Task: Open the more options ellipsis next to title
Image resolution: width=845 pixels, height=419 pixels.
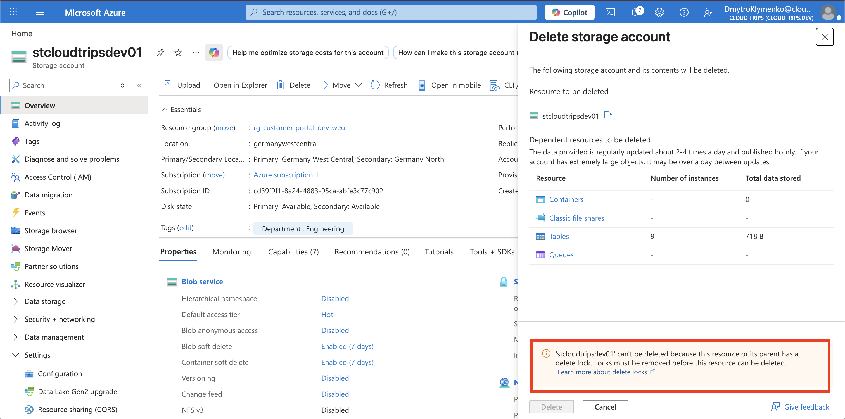Action: point(196,53)
